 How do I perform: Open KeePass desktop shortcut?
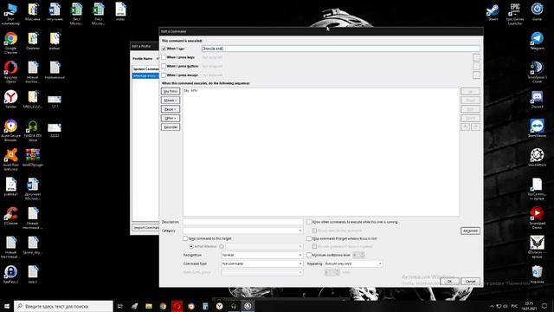tap(10, 274)
